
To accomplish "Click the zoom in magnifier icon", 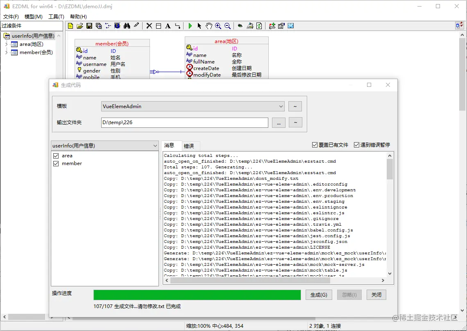I will click(x=218, y=26).
